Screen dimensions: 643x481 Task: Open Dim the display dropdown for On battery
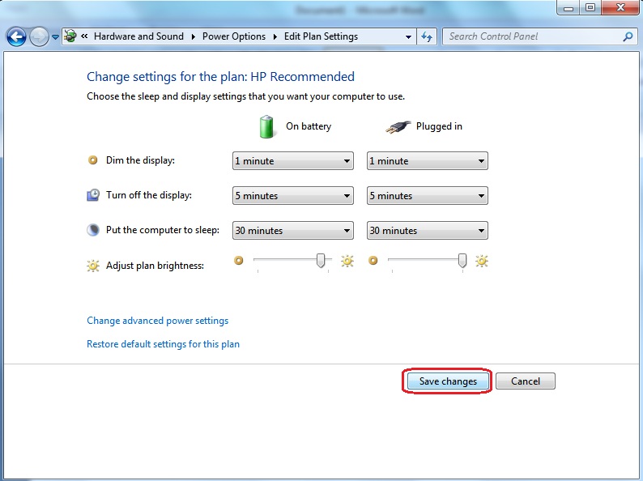[x=292, y=161]
